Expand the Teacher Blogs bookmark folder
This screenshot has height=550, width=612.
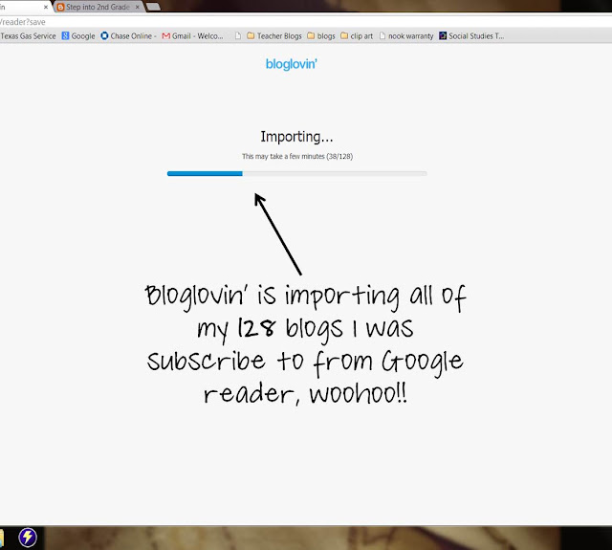click(274, 36)
